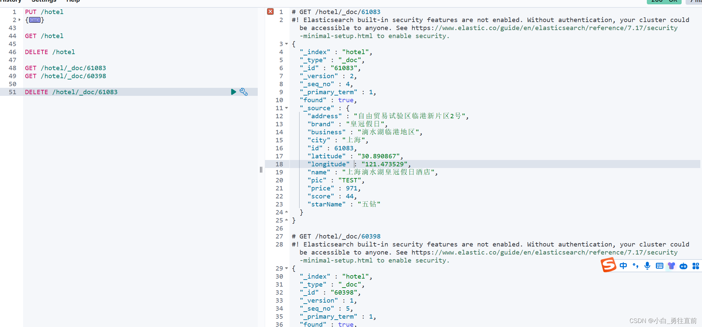Click the folded code marker inside the braces

(35, 20)
